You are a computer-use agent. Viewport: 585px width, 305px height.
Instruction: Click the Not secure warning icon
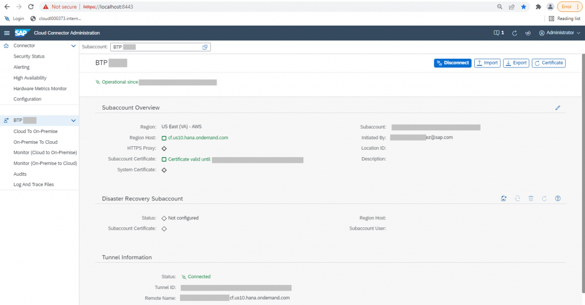tap(46, 7)
